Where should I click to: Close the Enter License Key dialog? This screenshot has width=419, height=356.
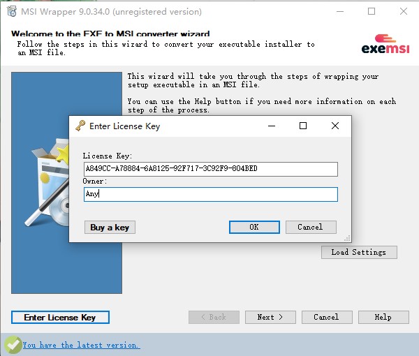pos(335,126)
